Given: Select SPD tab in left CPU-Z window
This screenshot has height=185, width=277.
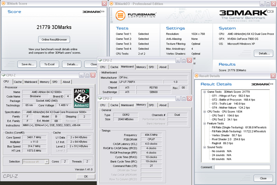Looking at the screenshot, I should (55, 82).
